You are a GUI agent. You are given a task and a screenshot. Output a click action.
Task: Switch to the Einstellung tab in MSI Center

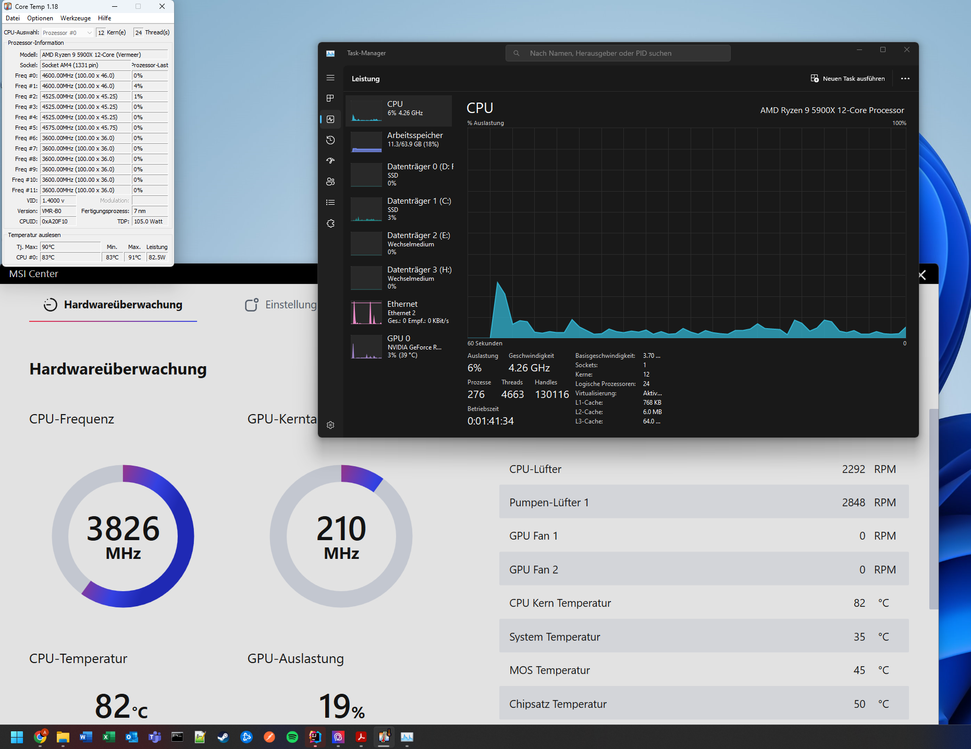pos(281,305)
